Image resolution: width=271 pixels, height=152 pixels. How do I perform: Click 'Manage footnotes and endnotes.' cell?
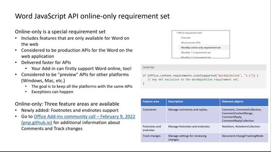tap(193, 128)
